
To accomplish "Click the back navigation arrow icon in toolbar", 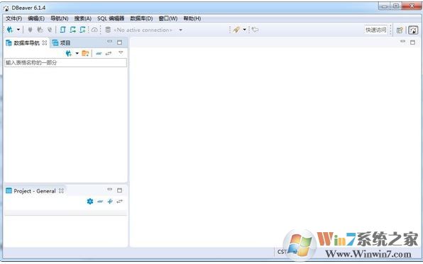I will tap(255, 30).
